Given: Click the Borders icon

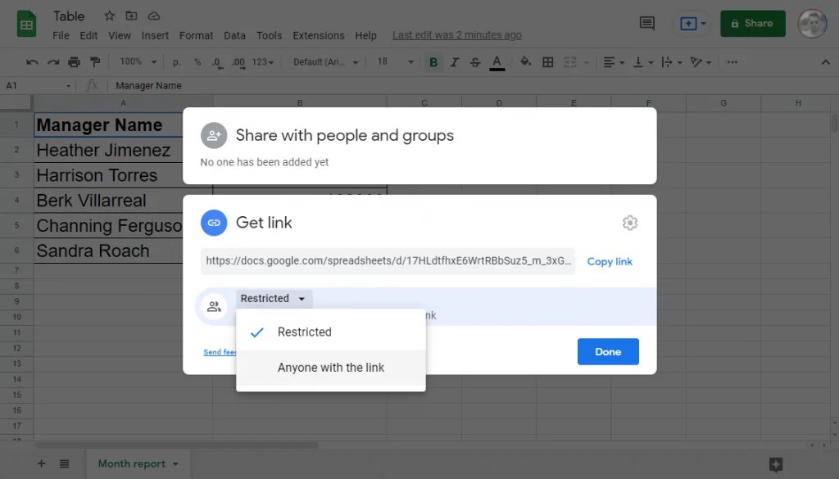Looking at the screenshot, I should [546, 61].
